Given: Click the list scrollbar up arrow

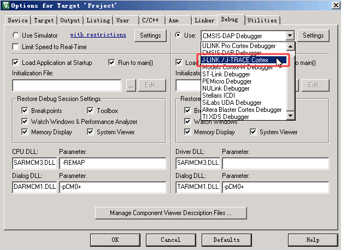Looking at the screenshot, I should click(x=291, y=46).
